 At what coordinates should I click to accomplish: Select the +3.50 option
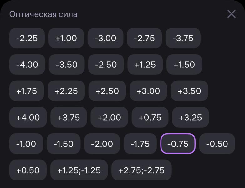coord(189,91)
